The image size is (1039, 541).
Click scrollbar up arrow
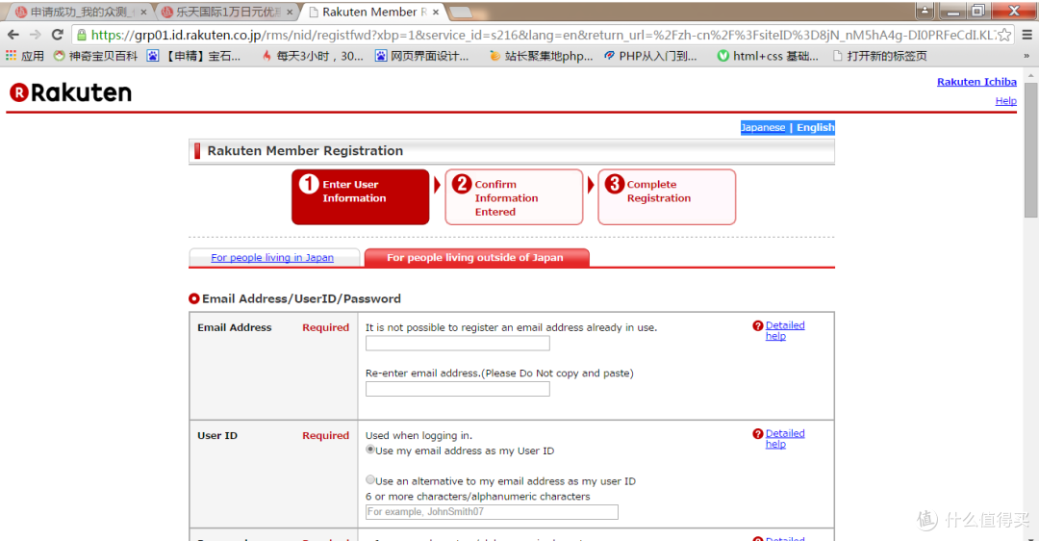point(1030,76)
